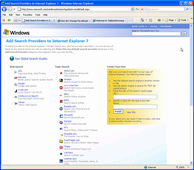Image resolution: width=194 pixels, height=170 pixels.
Task: Click the search provider URL field
Action: (x=135, y=97)
